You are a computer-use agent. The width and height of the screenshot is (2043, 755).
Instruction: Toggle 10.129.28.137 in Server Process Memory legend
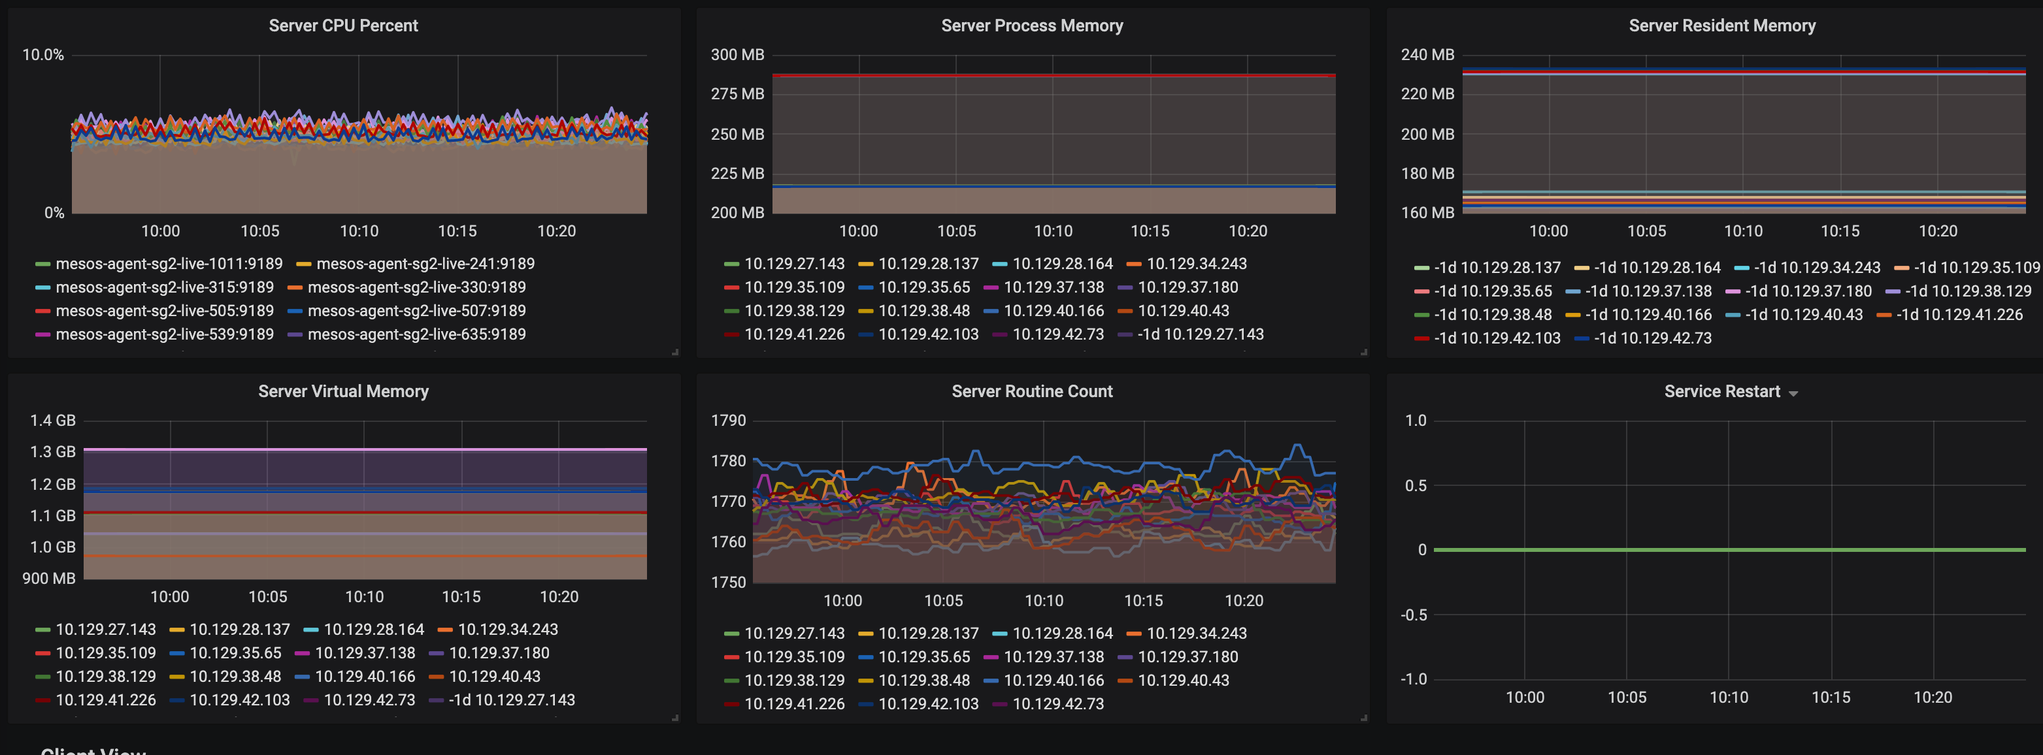tap(929, 264)
